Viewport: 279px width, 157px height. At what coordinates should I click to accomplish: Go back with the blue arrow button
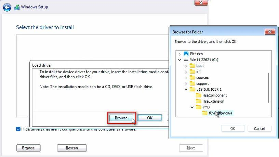pos(7,8)
